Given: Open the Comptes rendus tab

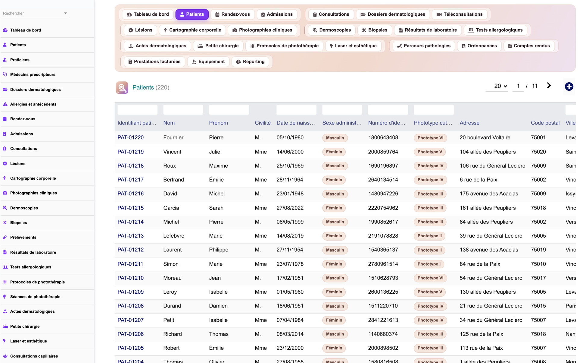Looking at the screenshot, I should [x=529, y=46].
